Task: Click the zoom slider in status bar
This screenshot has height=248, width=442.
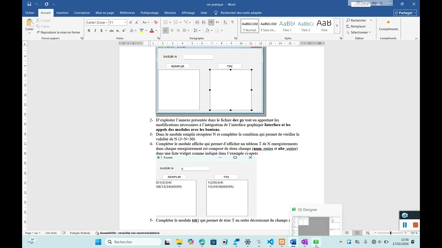Action: point(391,233)
